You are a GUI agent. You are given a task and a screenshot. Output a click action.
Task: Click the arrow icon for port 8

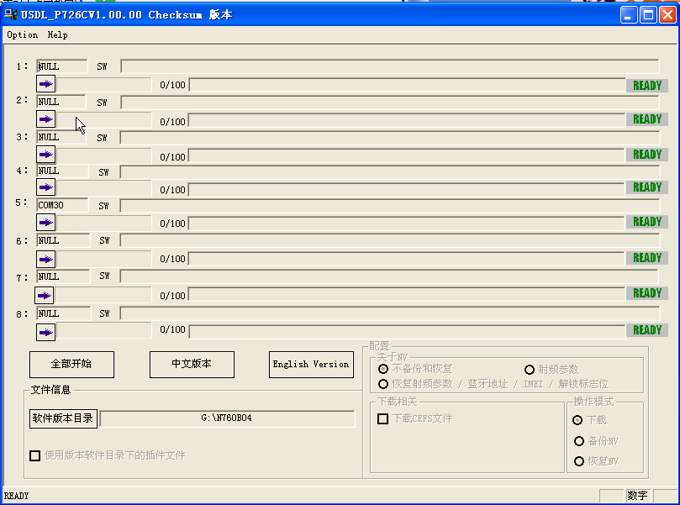[45, 331]
